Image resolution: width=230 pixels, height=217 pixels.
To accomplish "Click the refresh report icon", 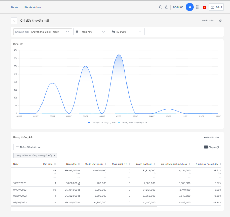I will pyautogui.click(x=220, y=21).
